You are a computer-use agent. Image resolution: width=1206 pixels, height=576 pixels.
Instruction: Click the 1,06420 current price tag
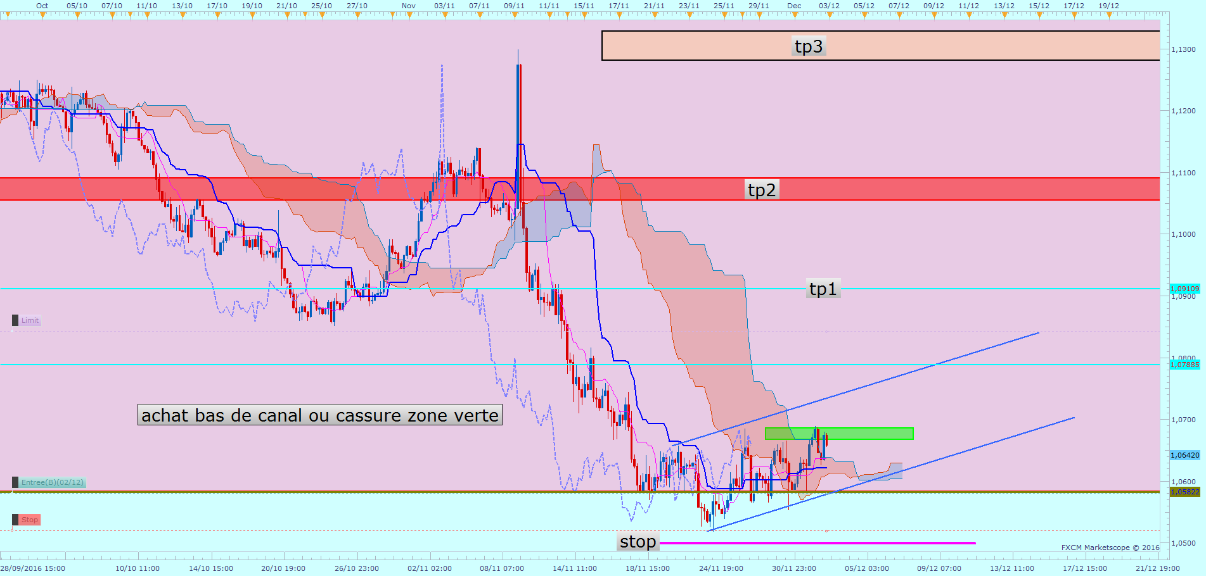(1184, 455)
